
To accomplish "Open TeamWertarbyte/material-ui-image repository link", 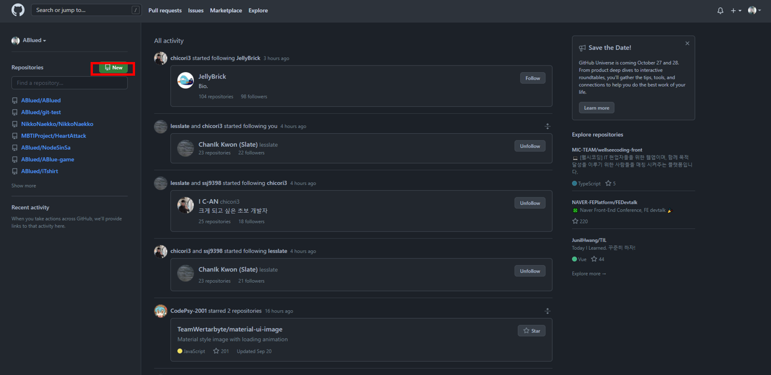I will coord(230,329).
